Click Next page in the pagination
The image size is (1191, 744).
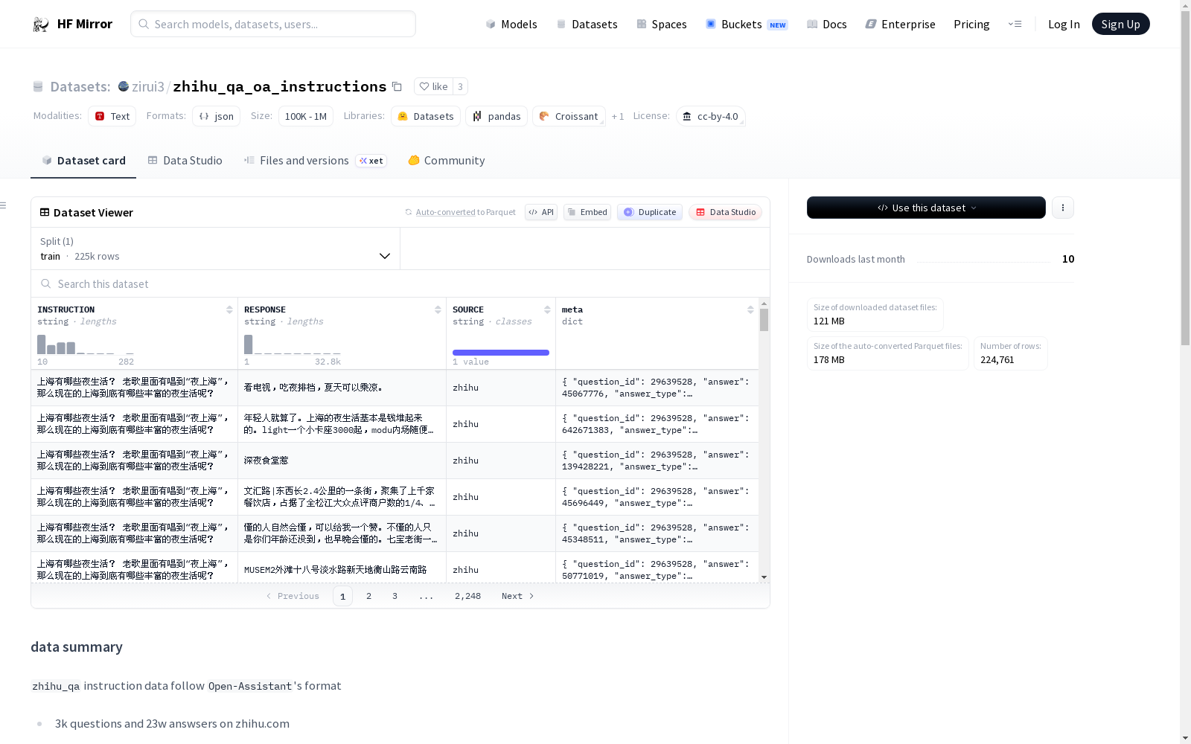518,596
